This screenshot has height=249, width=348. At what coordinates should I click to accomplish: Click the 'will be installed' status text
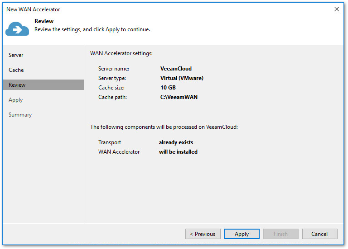[178, 152]
